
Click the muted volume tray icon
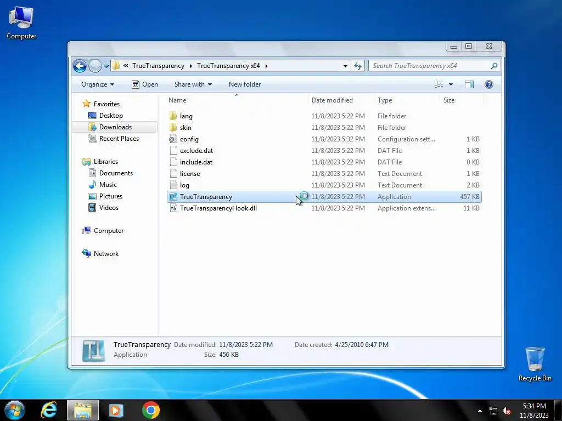507,411
